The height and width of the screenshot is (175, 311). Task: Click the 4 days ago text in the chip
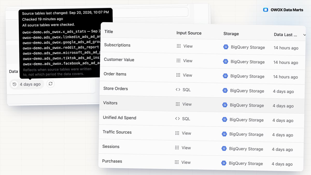30,84
